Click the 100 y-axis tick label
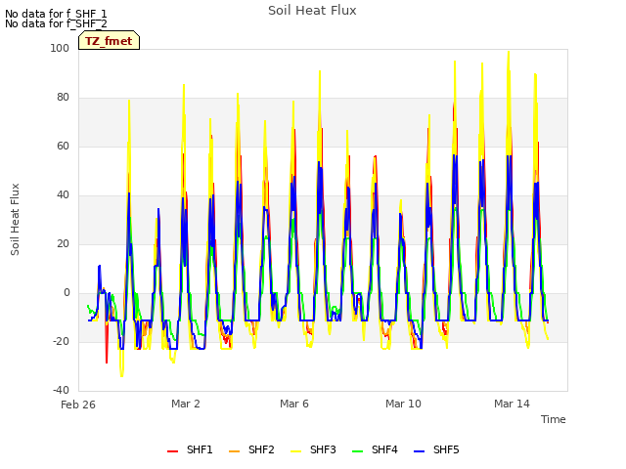Image resolution: width=626 pixels, height=469 pixels. pyautogui.click(x=60, y=48)
